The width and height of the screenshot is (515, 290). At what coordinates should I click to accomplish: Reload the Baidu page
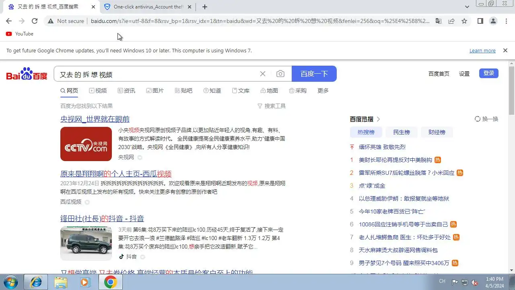point(35,21)
